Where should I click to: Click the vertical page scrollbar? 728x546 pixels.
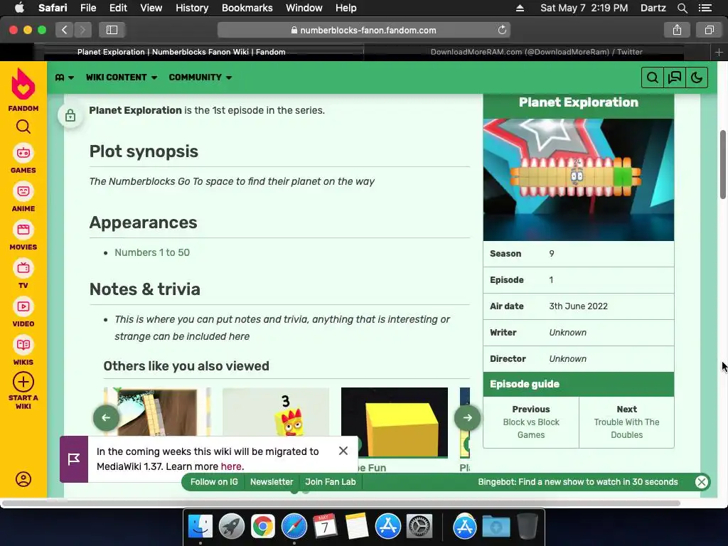click(723, 165)
